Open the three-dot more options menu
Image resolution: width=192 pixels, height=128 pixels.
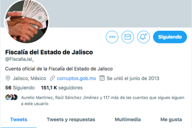click(x=112, y=37)
